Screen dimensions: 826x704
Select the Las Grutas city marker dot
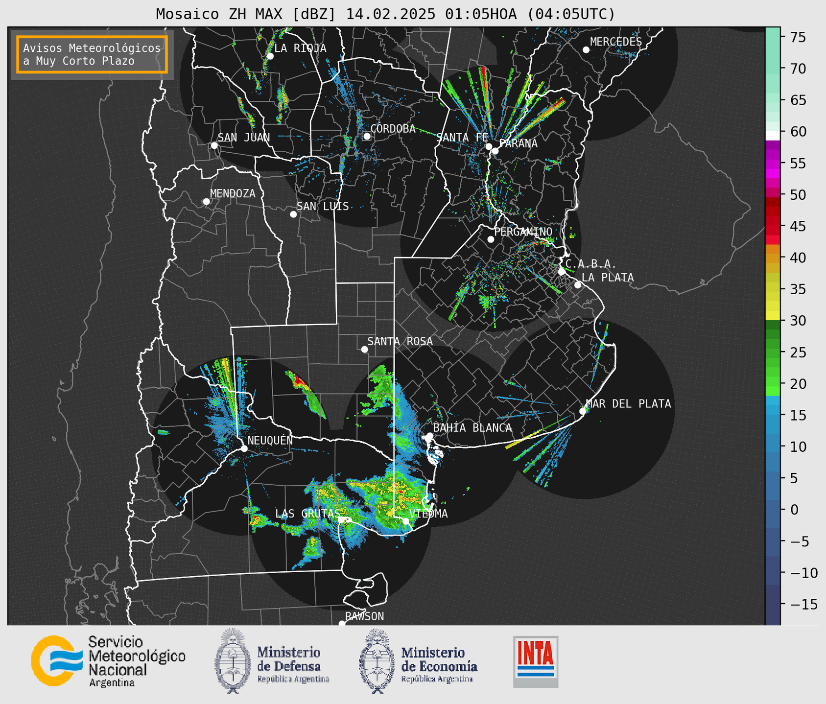pos(341,519)
